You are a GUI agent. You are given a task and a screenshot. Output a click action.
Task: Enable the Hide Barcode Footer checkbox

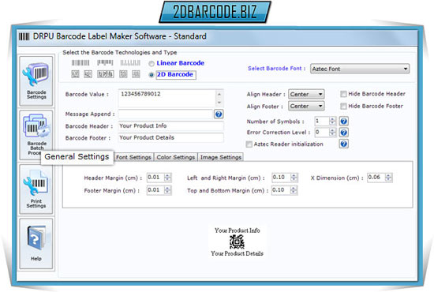(343, 107)
